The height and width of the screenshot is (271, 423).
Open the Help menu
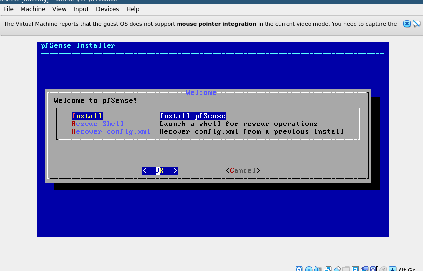coord(133,9)
